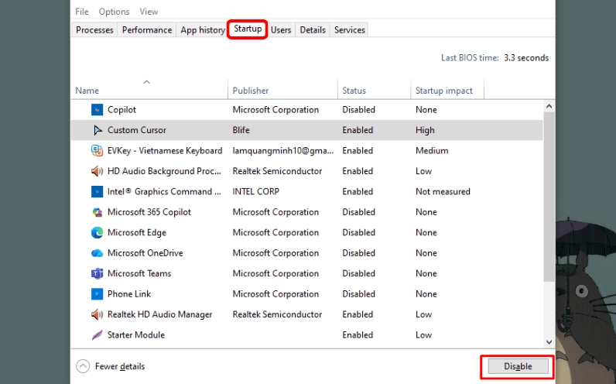616x384 pixels.
Task: Collapse view with Fewer details
Action: pyautogui.click(x=111, y=366)
